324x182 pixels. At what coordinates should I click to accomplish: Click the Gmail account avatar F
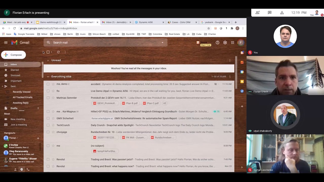point(241,42)
